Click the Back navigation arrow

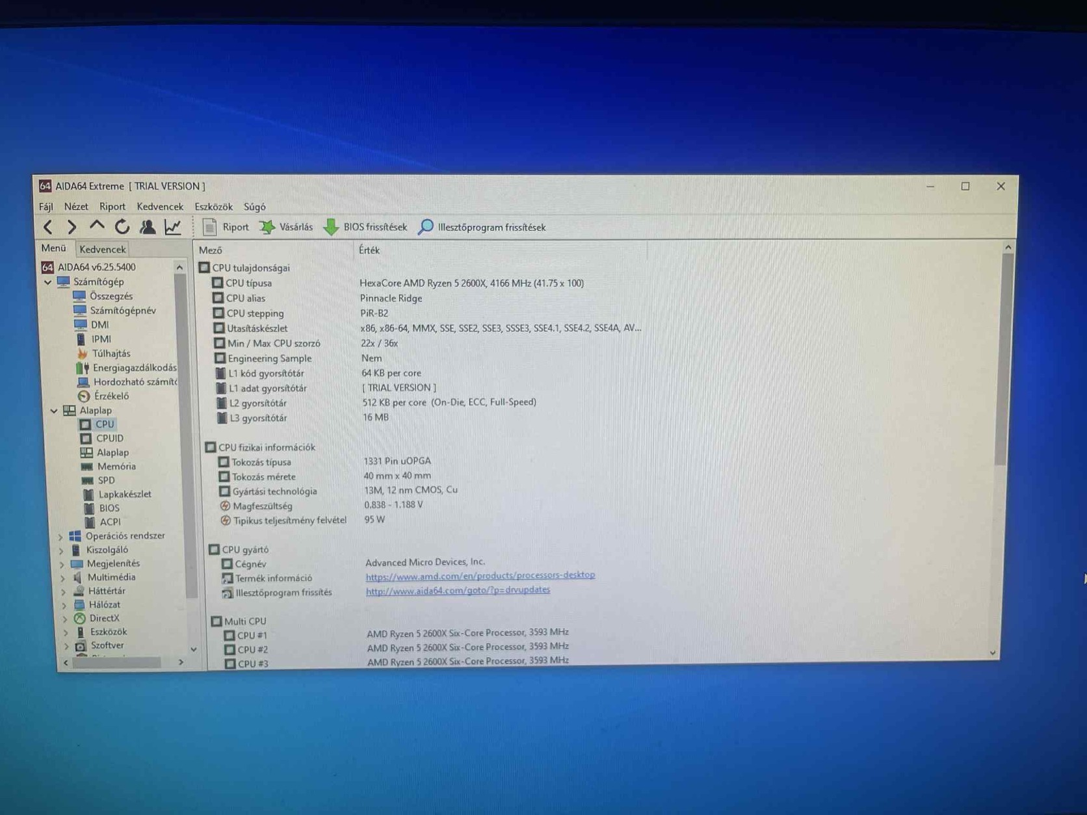click(47, 227)
